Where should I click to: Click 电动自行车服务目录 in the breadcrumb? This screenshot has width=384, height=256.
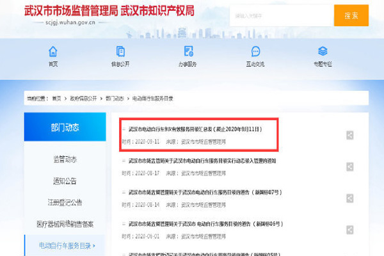click(152, 99)
